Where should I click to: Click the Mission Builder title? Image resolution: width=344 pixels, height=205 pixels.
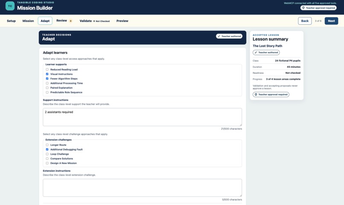click(x=35, y=8)
